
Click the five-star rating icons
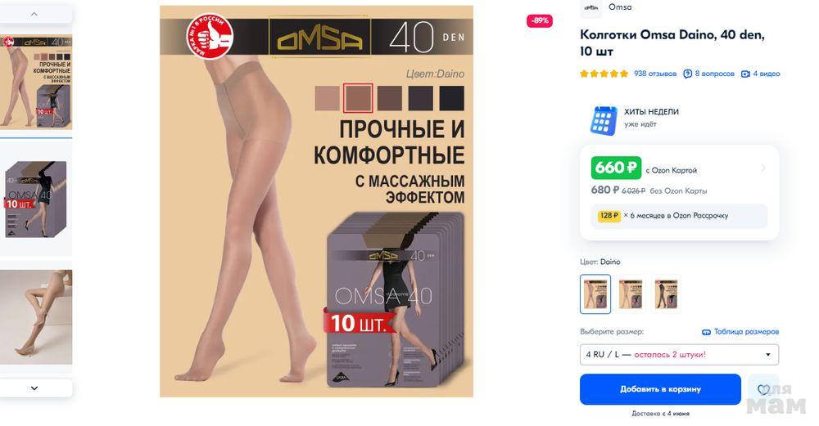[x=604, y=74]
